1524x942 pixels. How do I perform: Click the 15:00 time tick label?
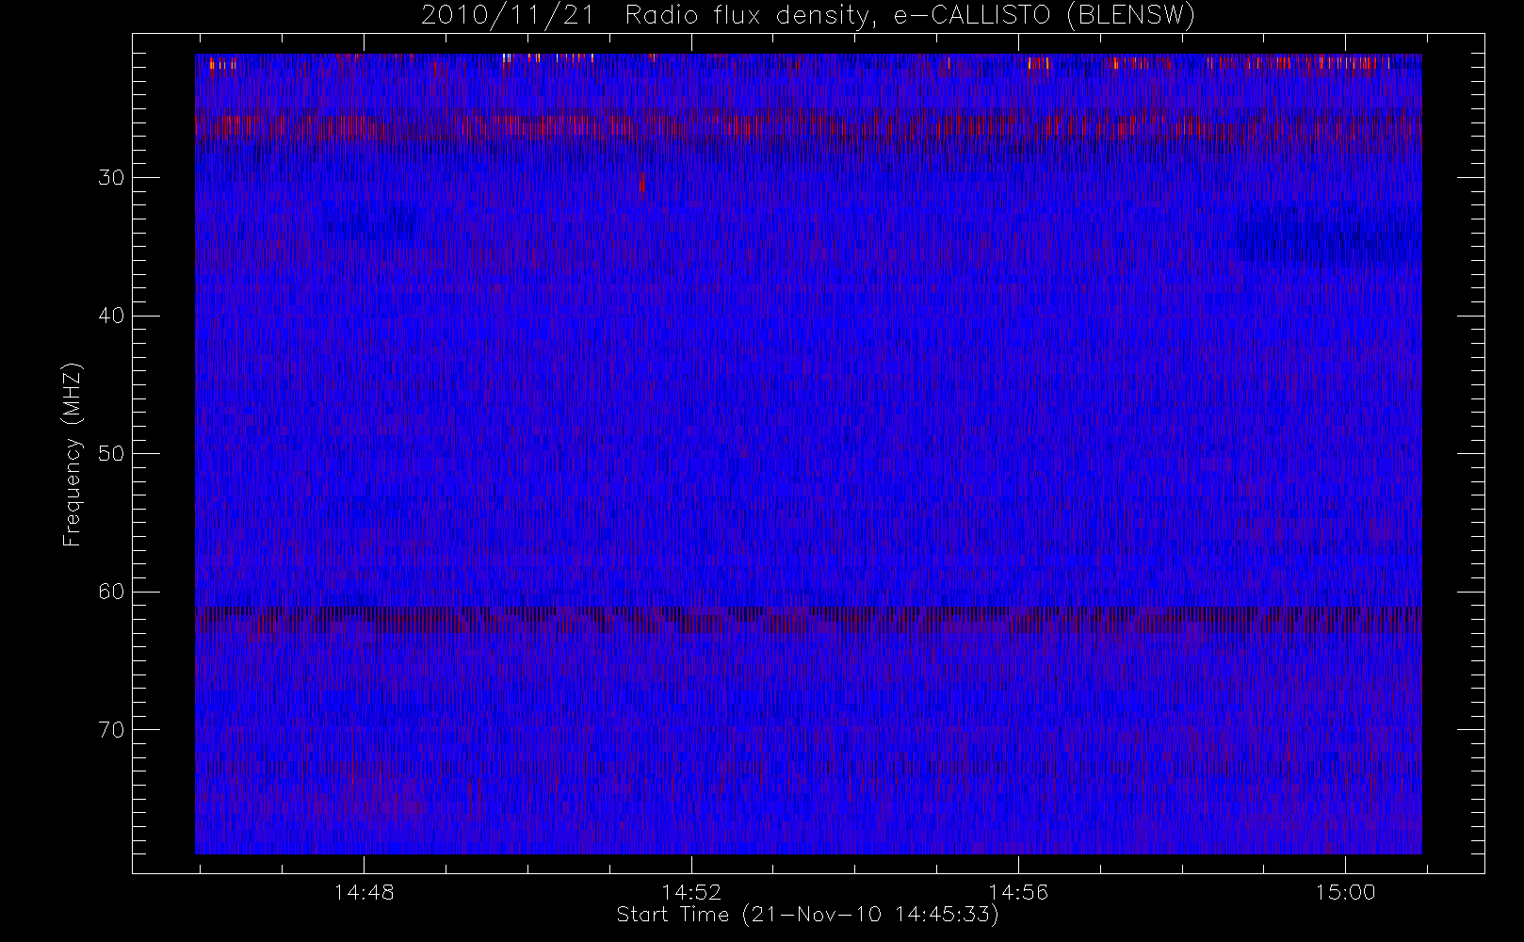coord(1345,892)
